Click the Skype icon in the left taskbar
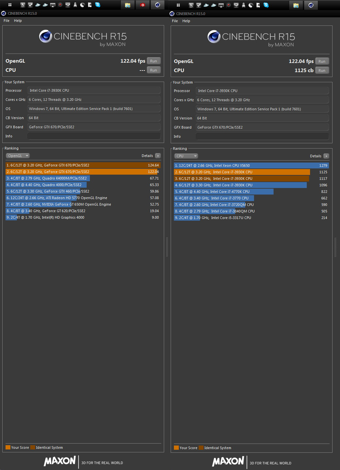This screenshot has width=340, height=470. tap(98, 5)
